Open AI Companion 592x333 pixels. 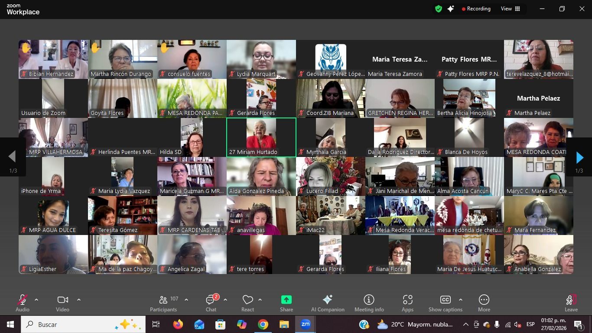(328, 303)
